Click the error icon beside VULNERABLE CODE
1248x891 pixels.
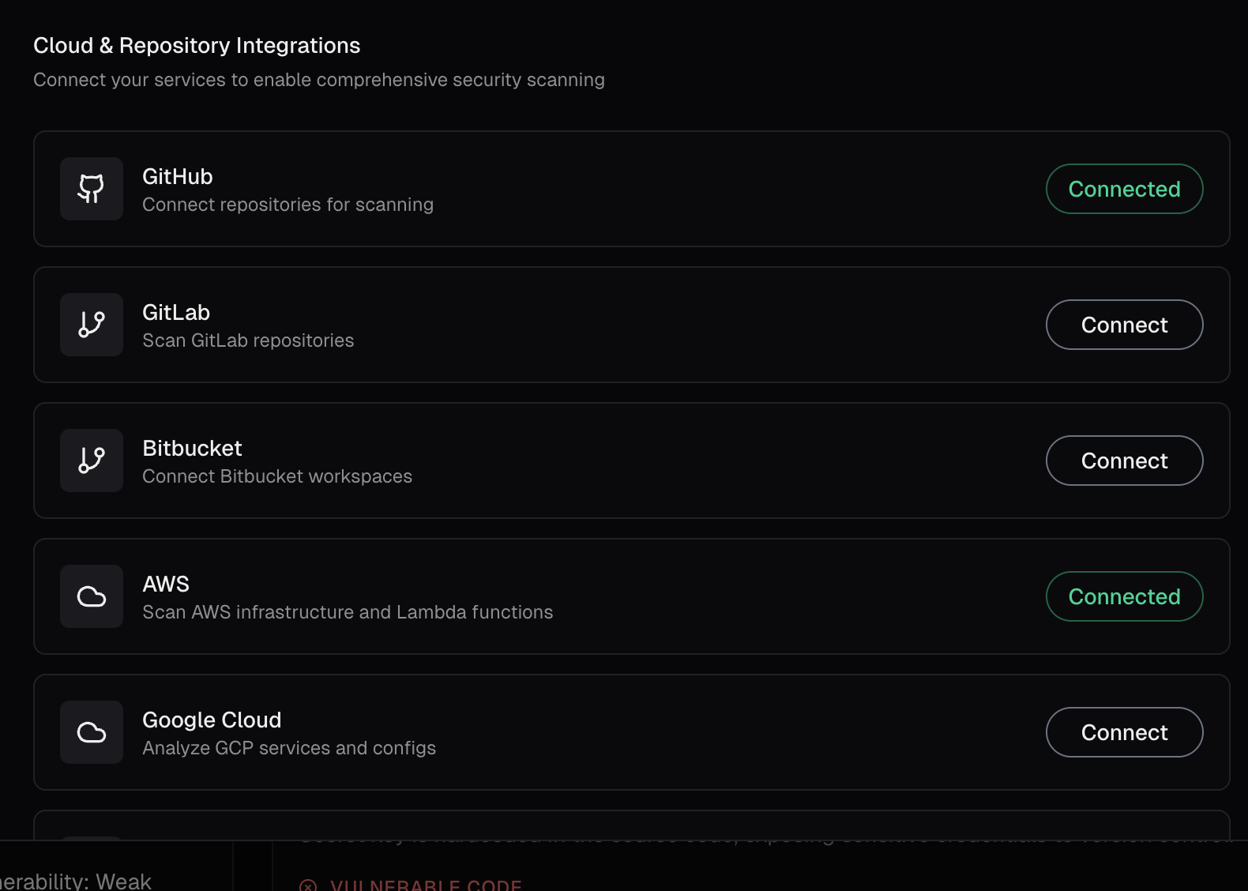pos(308,885)
